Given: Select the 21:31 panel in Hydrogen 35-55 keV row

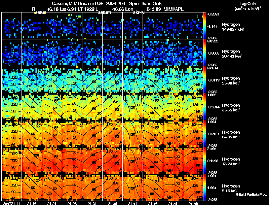Looking at the screenshot, I should pyautogui.click(x=92, y=107).
